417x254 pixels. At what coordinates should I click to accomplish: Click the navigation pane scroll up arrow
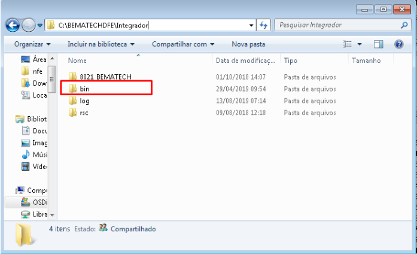53,58
